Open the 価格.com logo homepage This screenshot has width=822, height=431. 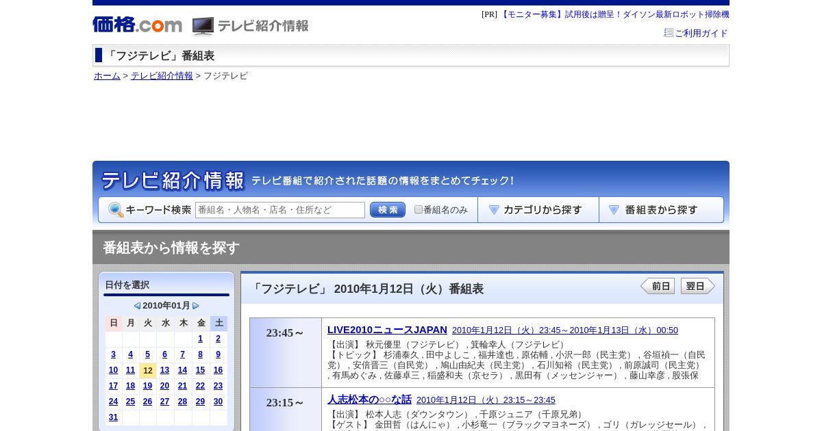(137, 25)
